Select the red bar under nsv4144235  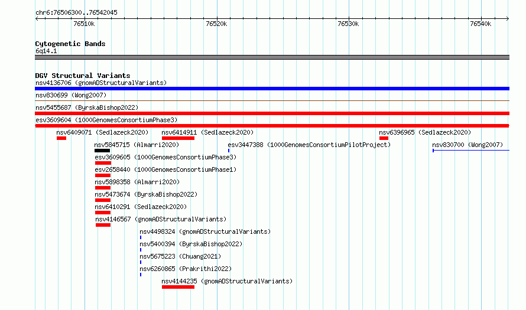tap(178, 287)
